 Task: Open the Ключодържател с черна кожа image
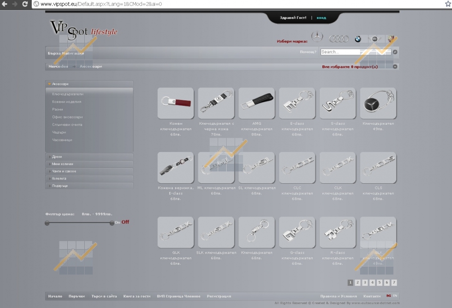216,103
